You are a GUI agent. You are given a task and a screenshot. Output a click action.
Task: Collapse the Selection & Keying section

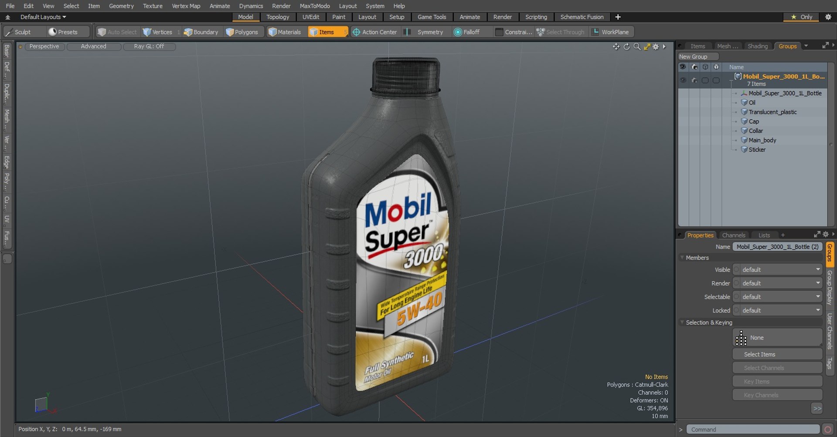tap(682, 323)
